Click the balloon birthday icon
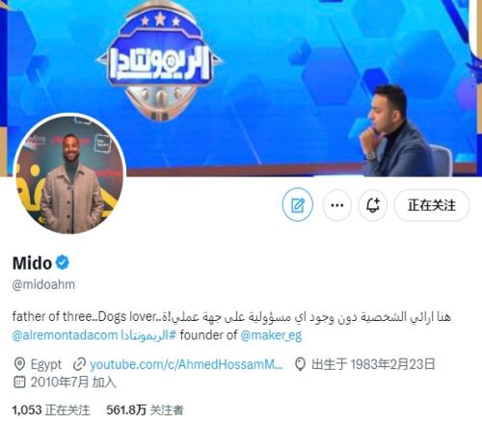Screen dimensions: 482x424 pyautogui.click(x=300, y=364)
